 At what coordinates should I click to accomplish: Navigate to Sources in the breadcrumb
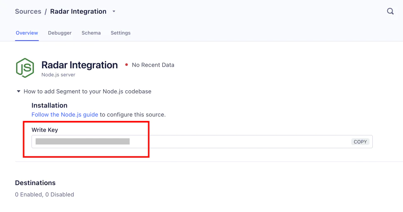28,12
